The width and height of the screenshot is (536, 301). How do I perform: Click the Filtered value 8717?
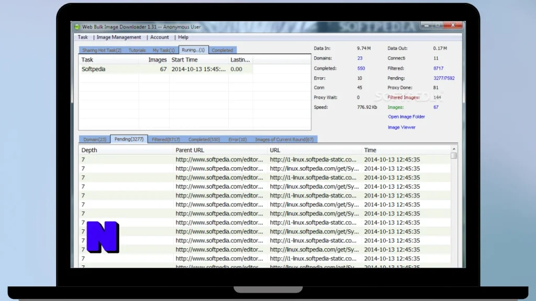point(438,68)
